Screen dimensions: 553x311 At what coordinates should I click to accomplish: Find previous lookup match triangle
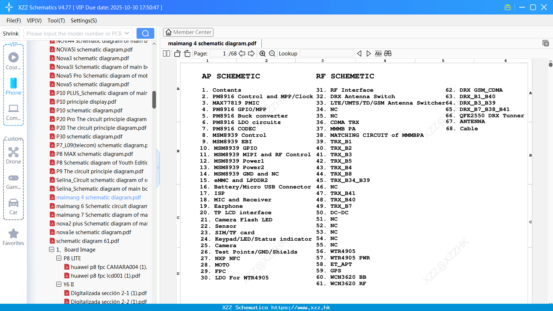(x=359, y=54)
